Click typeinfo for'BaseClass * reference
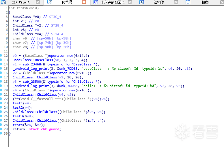The image size is (224, 147). pyautogui.click(x=71, y=64)
